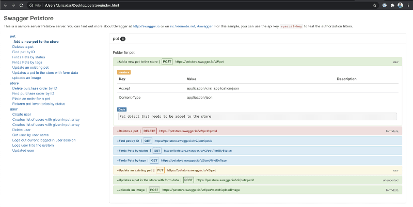Open 'Delete user' sidebar link
413x207 pixels.
tap(21, 130)
